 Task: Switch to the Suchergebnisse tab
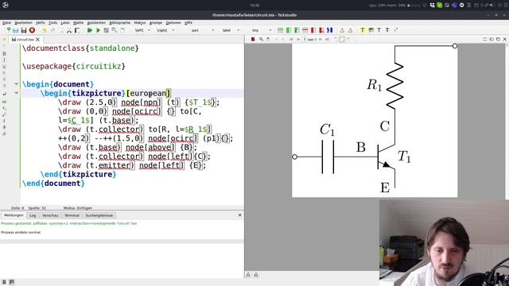pos(99,215)
